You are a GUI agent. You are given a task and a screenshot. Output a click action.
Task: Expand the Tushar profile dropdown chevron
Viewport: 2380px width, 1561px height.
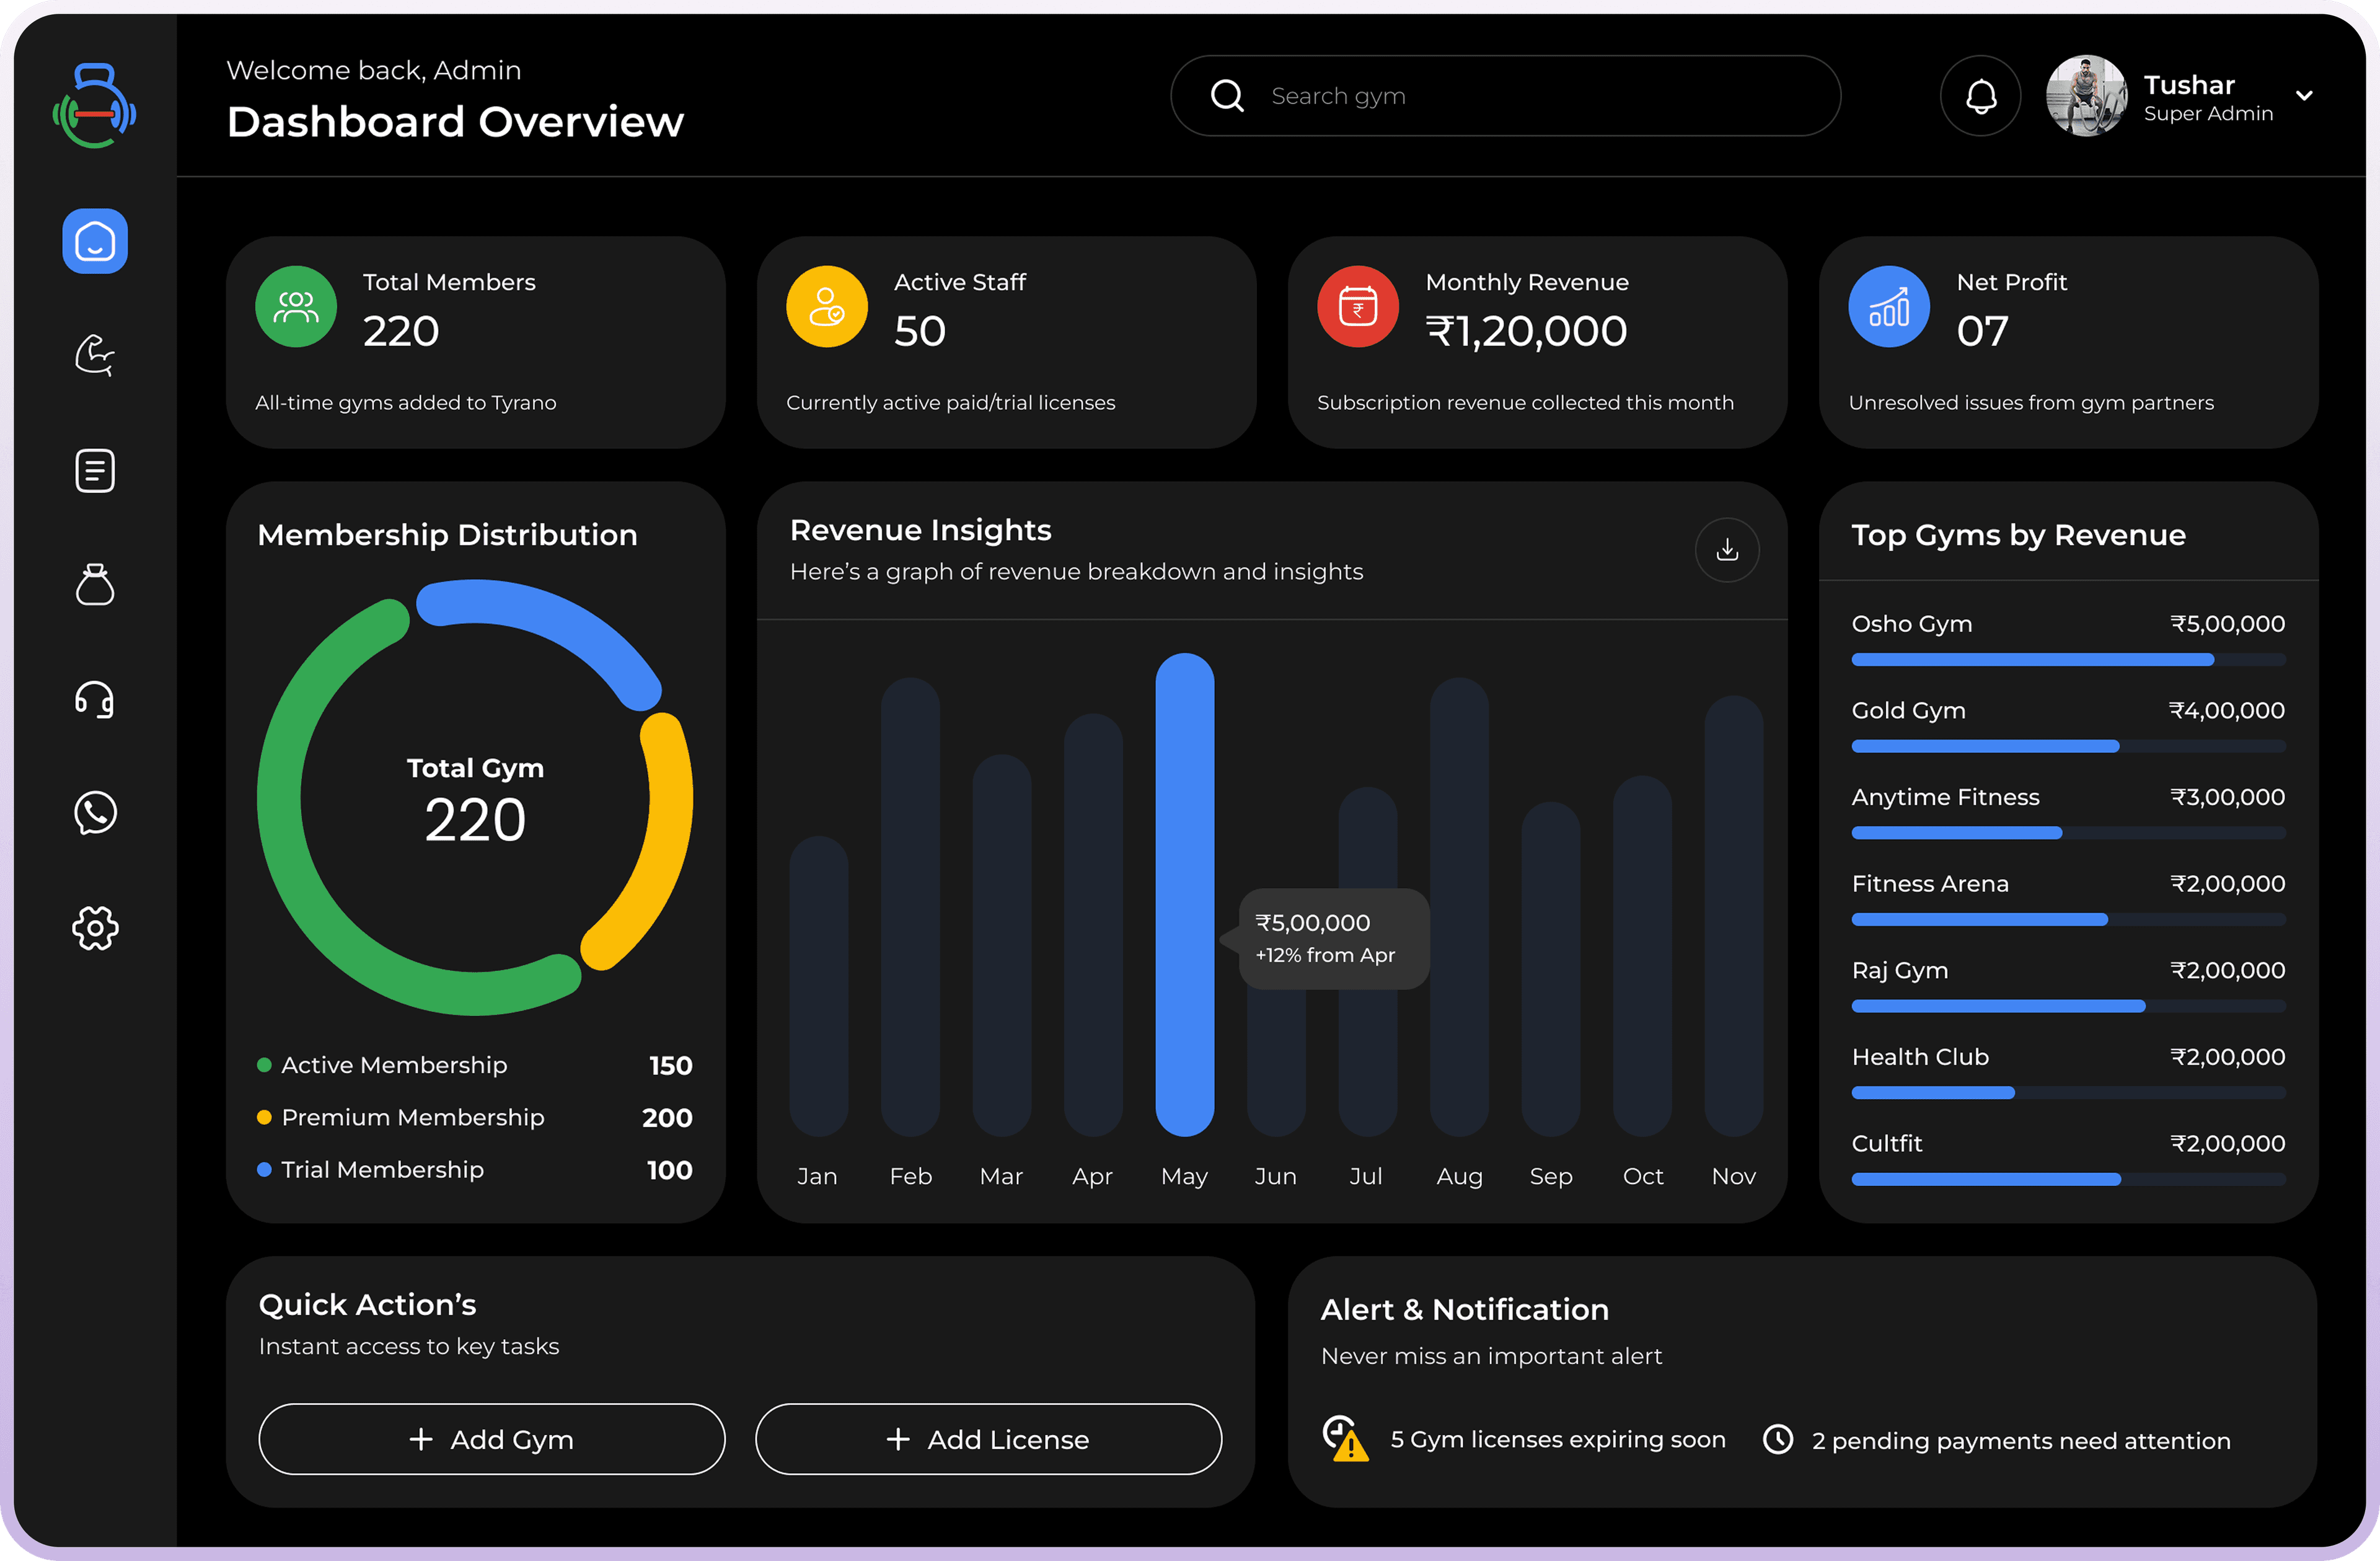point(2304,96)
